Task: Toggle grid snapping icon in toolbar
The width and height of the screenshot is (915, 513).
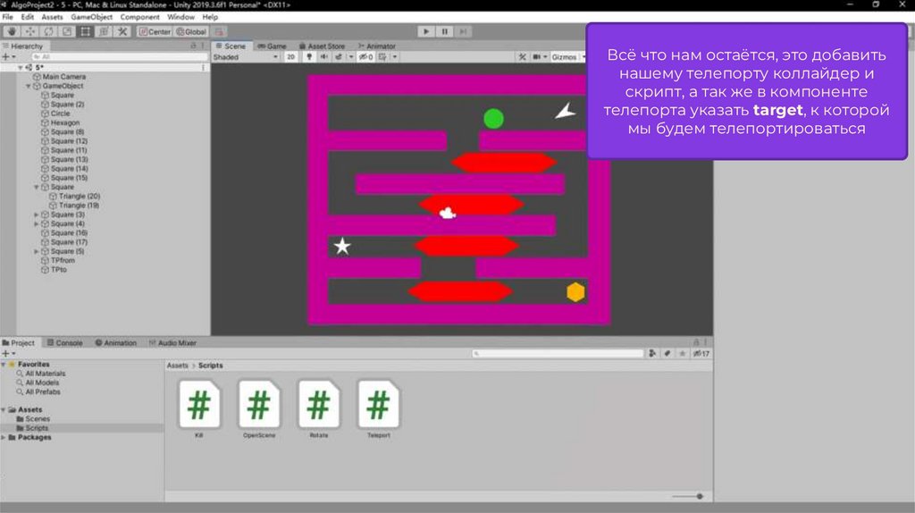Action: click(220, 31)
